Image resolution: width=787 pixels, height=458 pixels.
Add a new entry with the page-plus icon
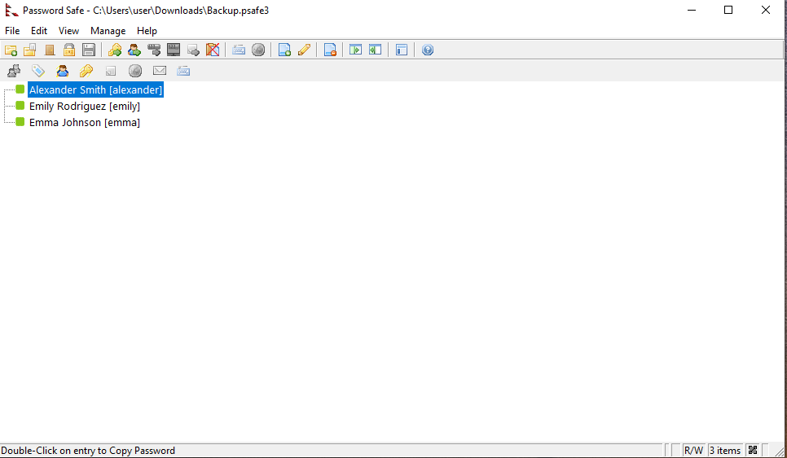[x=284, y=50]
